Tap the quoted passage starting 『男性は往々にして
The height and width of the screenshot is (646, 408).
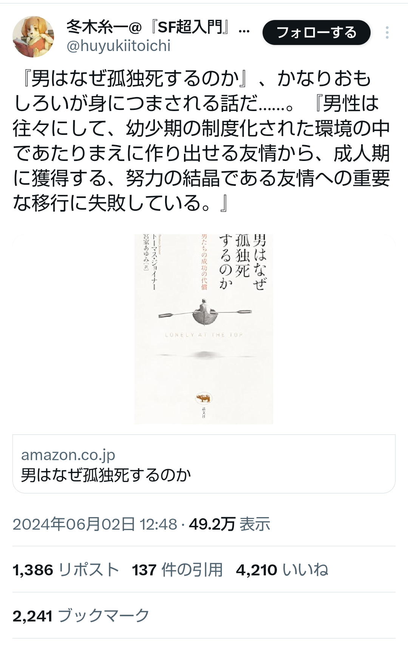[x=201, y=153]
